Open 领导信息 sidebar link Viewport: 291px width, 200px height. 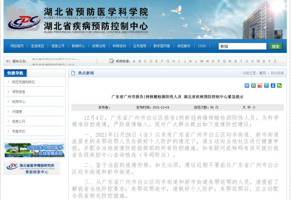point(19,92)
